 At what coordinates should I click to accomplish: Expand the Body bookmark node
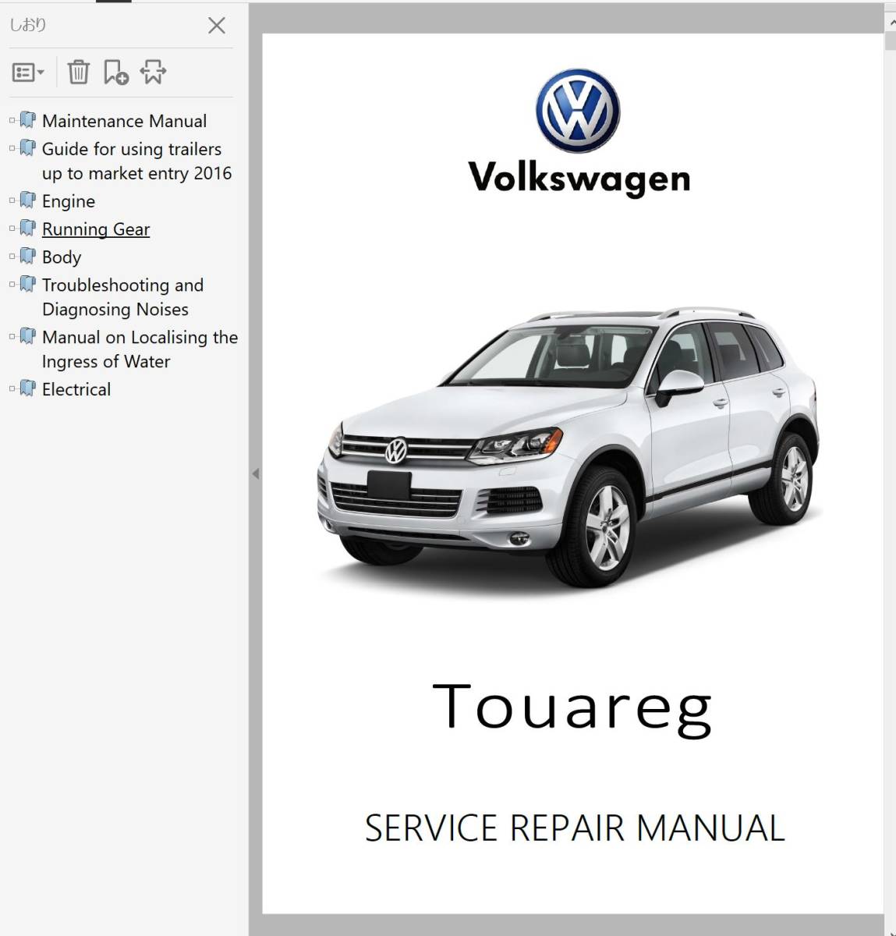12,256
